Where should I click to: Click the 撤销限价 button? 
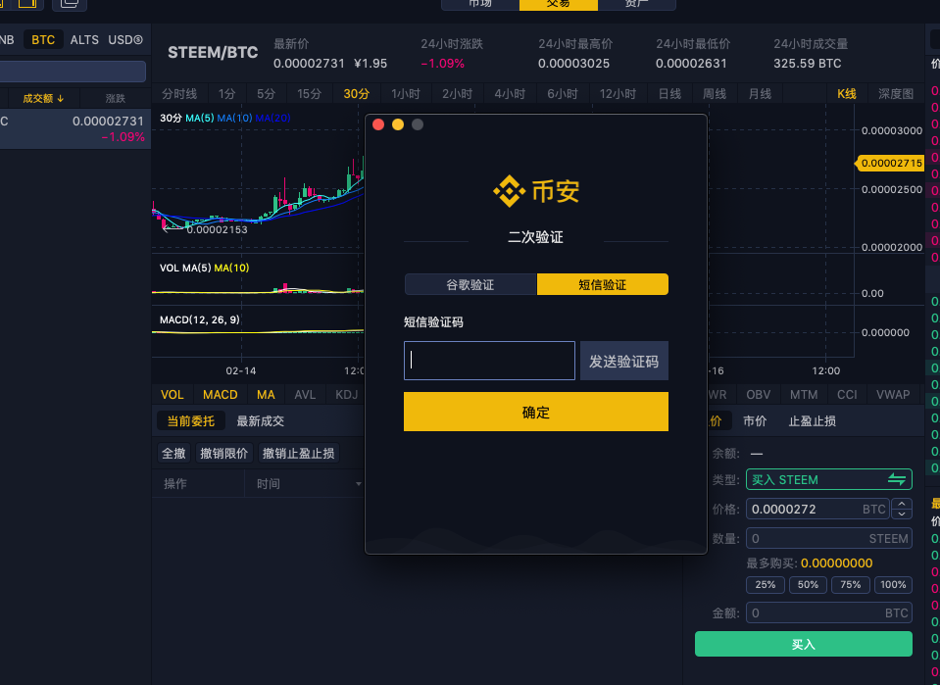223,453
